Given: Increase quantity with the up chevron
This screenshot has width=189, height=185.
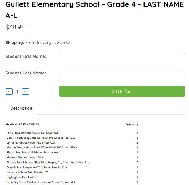Looking at the screenshot, I should pyautogui.click(x=26, y=91).
